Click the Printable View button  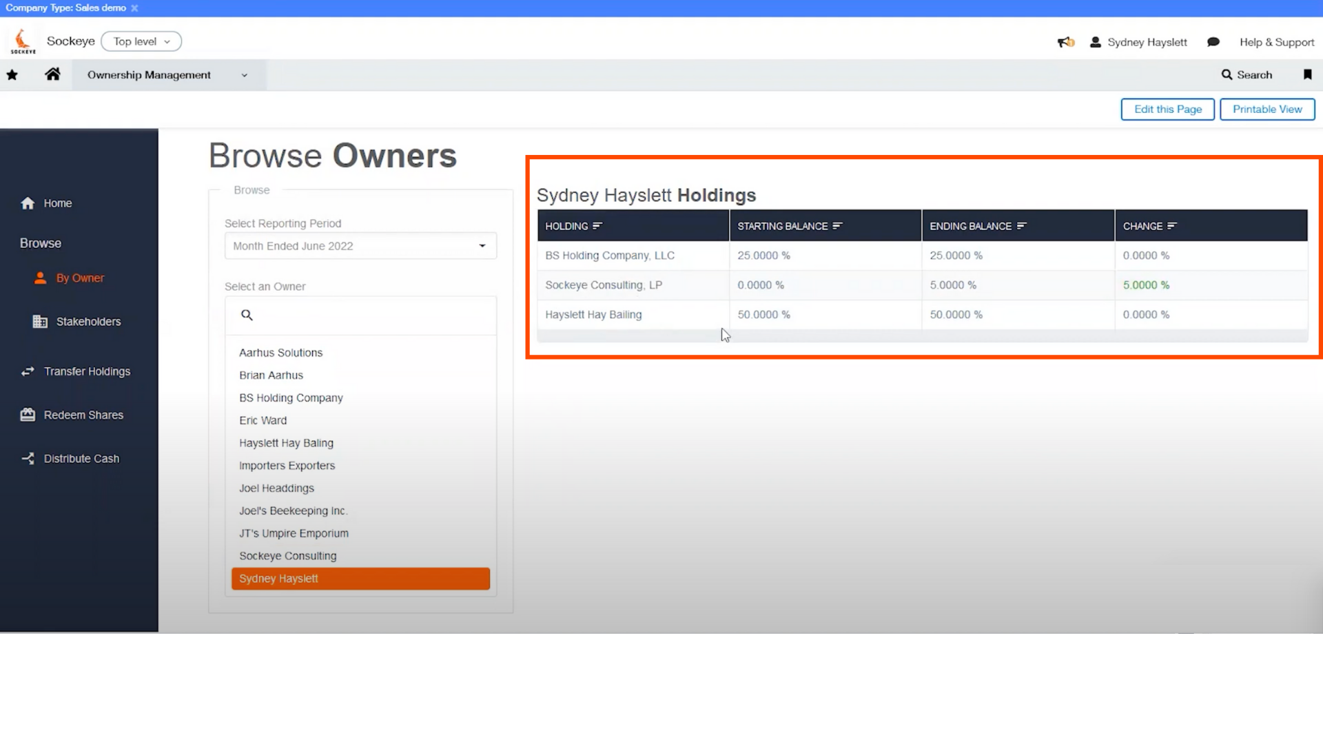(x=1268, y=109)
